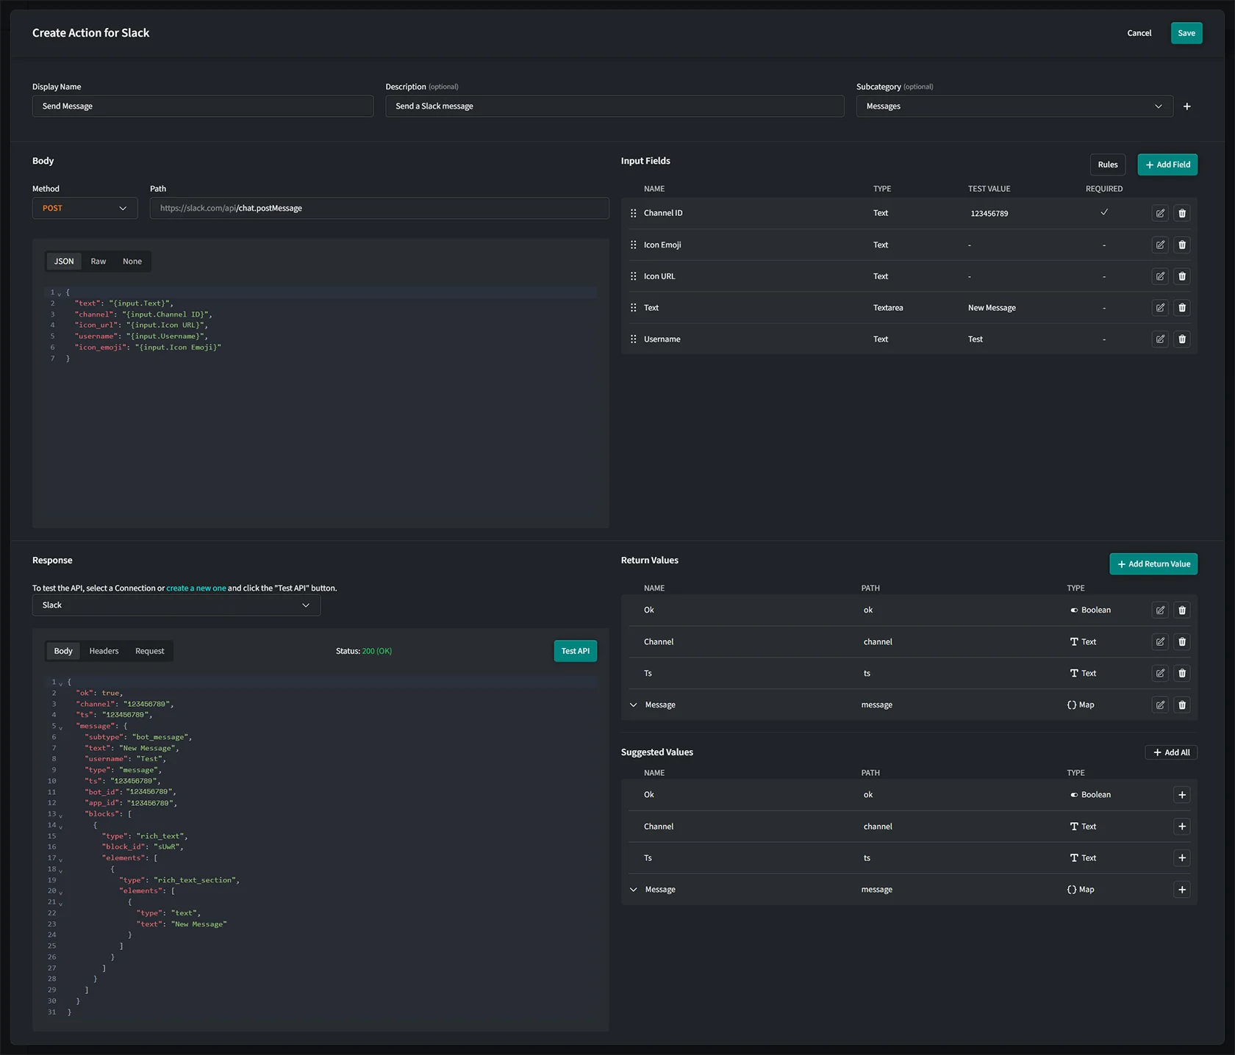Delete the Channel return value
Viewport: 1235px width, 1055px height.
click(1182, 641)
